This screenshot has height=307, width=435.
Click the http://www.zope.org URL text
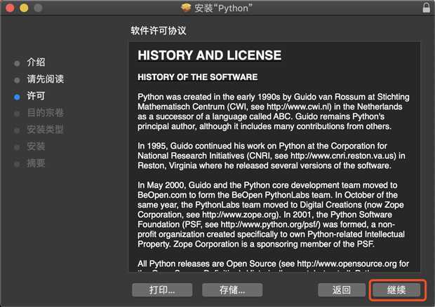coord(240,215)
